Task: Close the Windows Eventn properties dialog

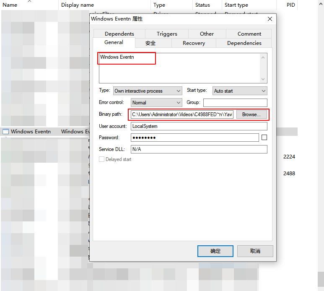Action: [270, 19]
